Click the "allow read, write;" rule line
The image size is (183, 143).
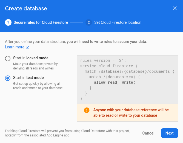click(115, 82)
